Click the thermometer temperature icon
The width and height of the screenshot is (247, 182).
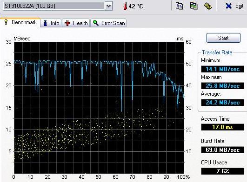[125, 6]
